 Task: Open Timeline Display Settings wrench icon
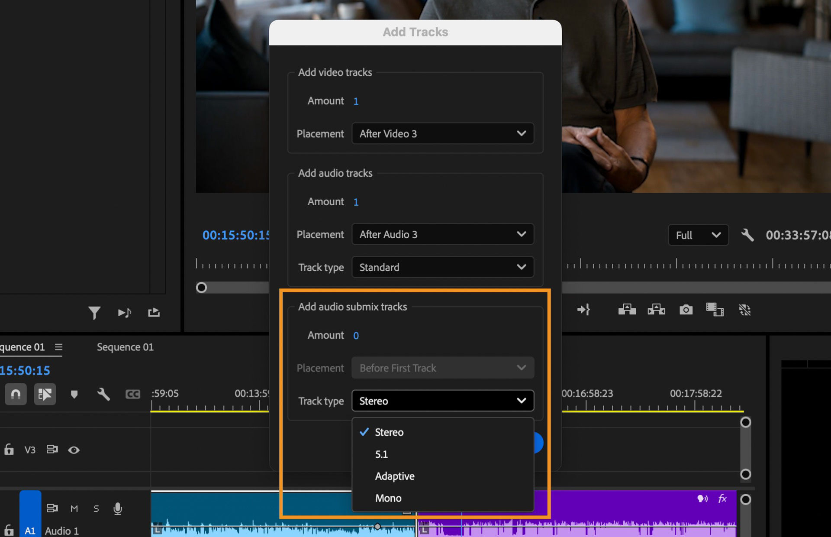click(x=103, y=394)
